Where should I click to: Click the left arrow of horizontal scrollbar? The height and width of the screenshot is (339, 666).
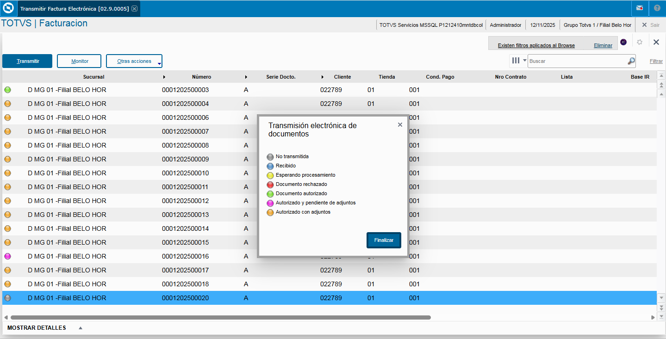6,318
